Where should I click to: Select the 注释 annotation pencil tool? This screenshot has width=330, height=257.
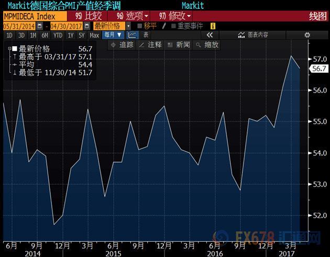[x=150, y=45]
